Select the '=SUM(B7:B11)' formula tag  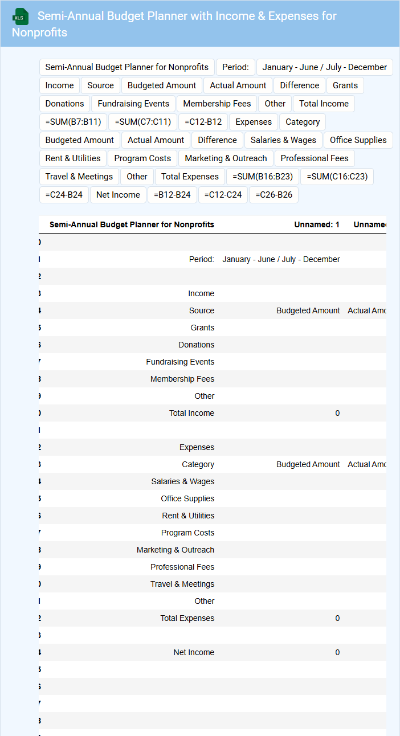click(74, 122)
